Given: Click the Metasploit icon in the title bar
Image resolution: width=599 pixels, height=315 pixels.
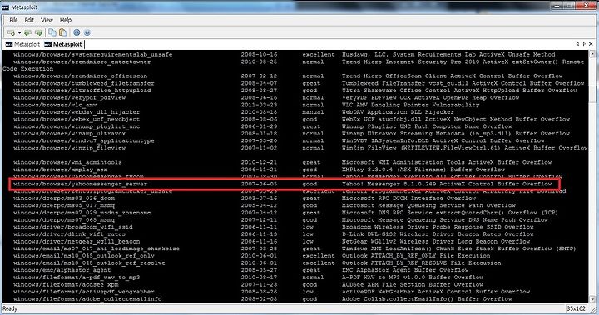Looking at the screenshot, I should tap(5, 7).
